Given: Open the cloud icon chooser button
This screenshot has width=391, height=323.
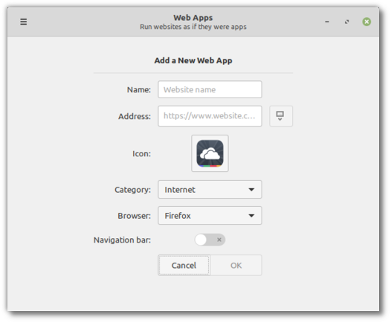Looking at the screenshot, I should coord(210,153).
